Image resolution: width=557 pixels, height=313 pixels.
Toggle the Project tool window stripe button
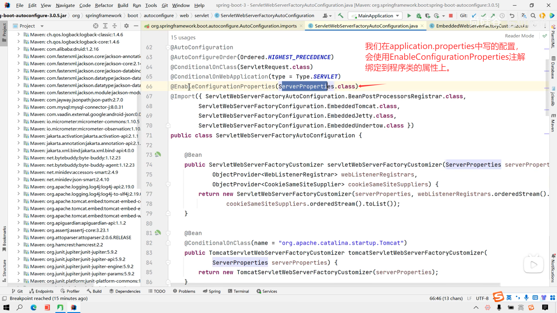(x=4, y=32)
